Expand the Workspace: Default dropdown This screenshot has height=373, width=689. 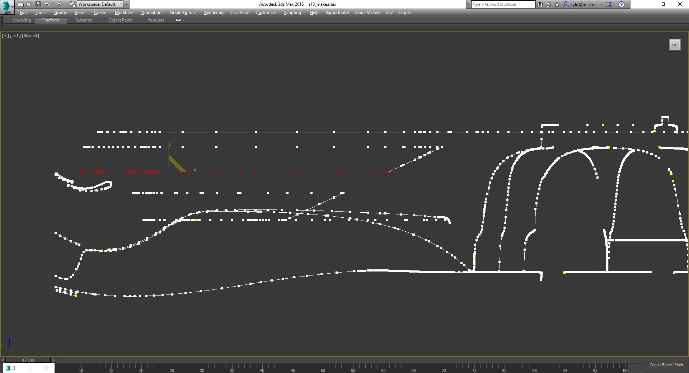point(100,4)
